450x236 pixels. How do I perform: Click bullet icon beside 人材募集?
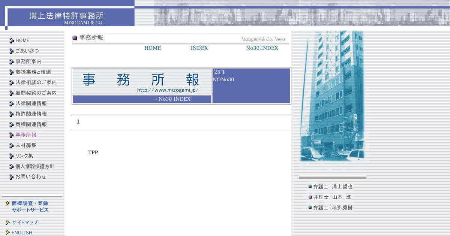[12, 145]
